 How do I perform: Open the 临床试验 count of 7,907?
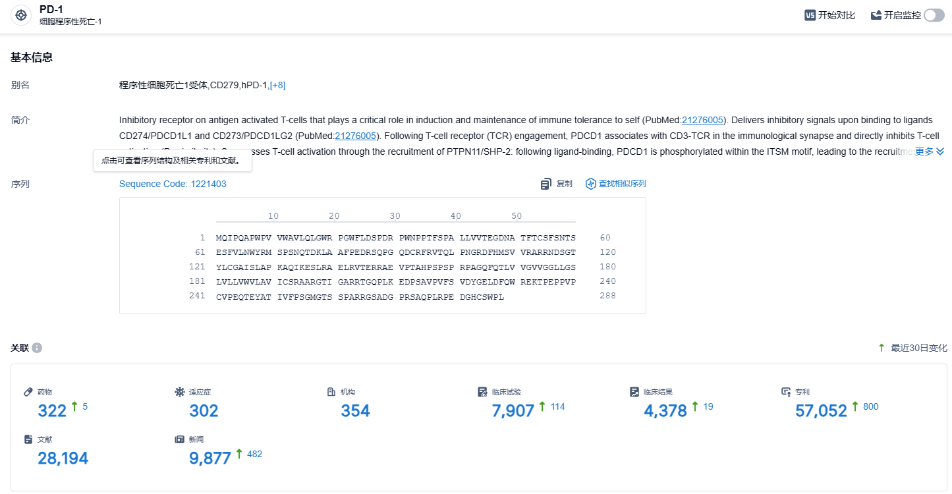(513, 411)
